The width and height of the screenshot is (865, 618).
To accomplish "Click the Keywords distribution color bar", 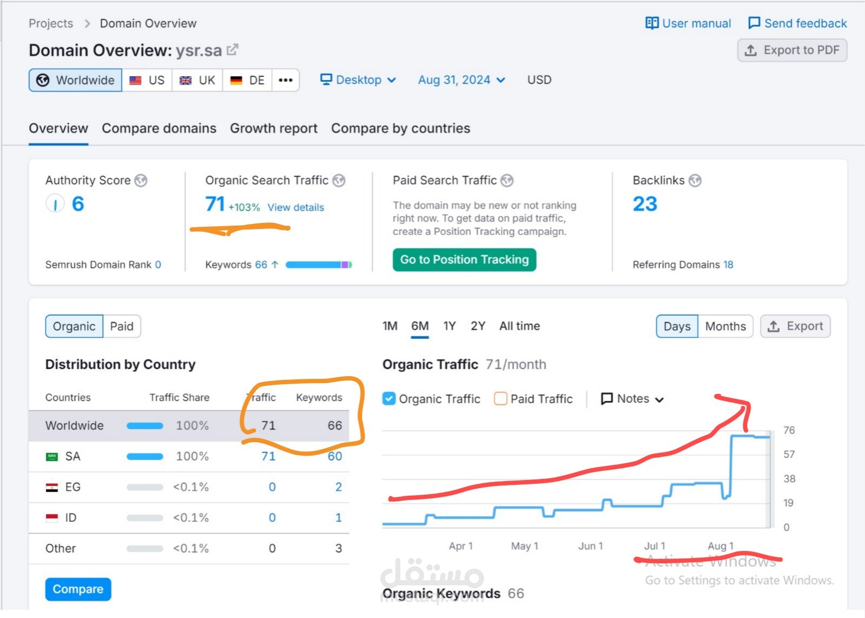I will coord(319,265).
